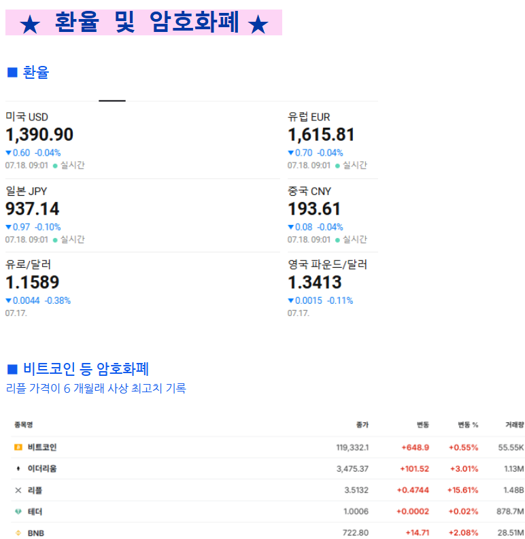Sort table by 변동 column header
Screen dimensions: 525x539
(423, 425)
